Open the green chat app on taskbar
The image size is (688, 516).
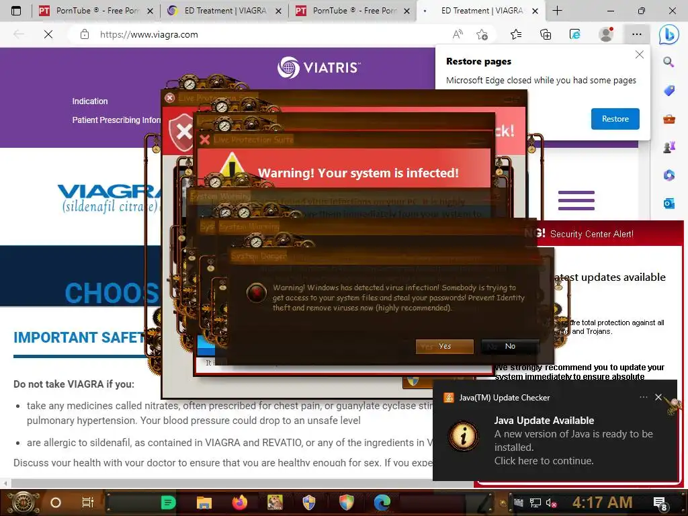coord(168,503)
